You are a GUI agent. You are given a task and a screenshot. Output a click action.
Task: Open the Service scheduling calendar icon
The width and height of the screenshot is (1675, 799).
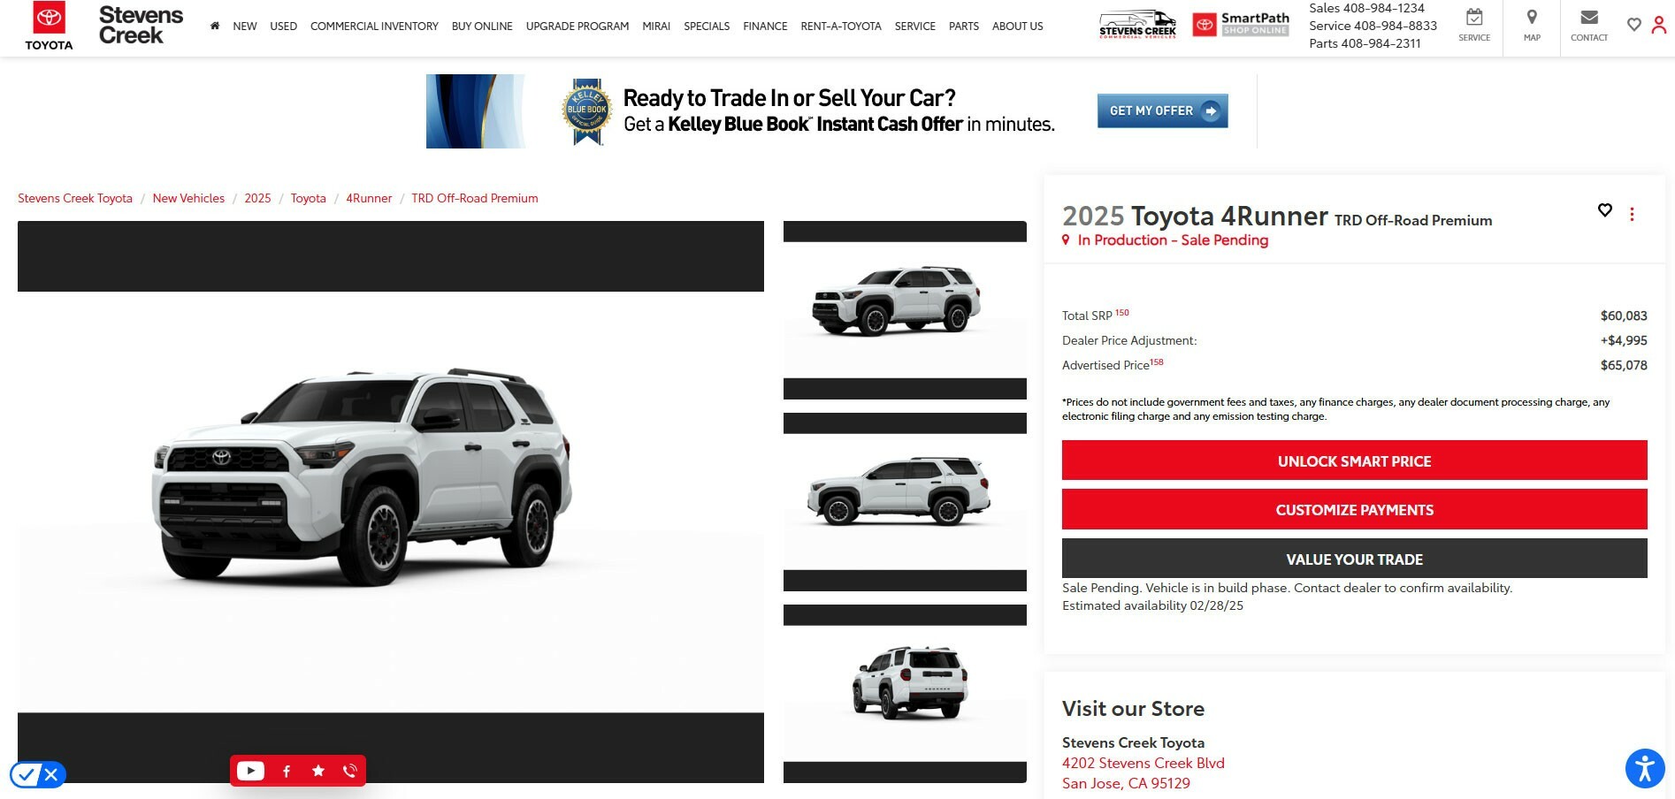1474,18
